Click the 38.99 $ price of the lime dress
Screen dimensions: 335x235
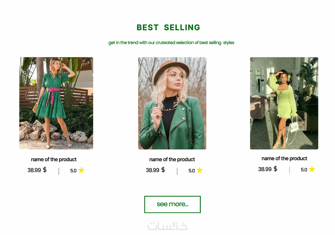click(x=268, y=169)
